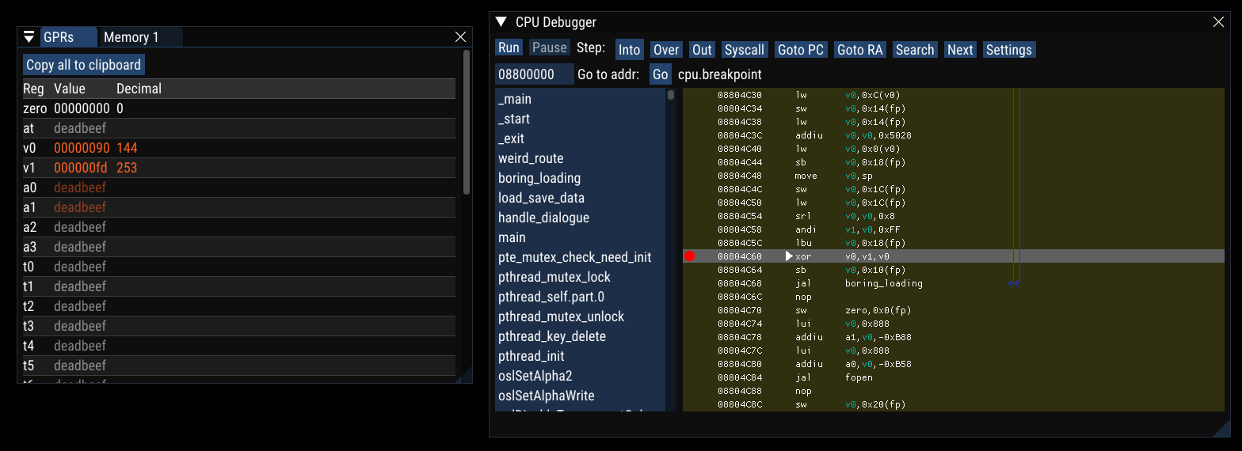Viewport: 1242px width, 451px height.
Task: Select disassembly line 08804C74 lui
Action: pos(954,324)
